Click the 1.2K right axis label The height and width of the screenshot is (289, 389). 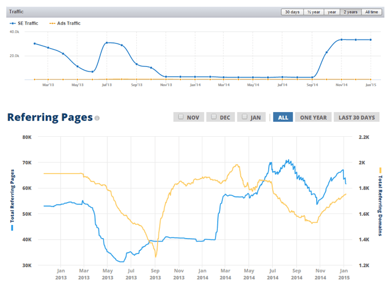coord(364,265)
